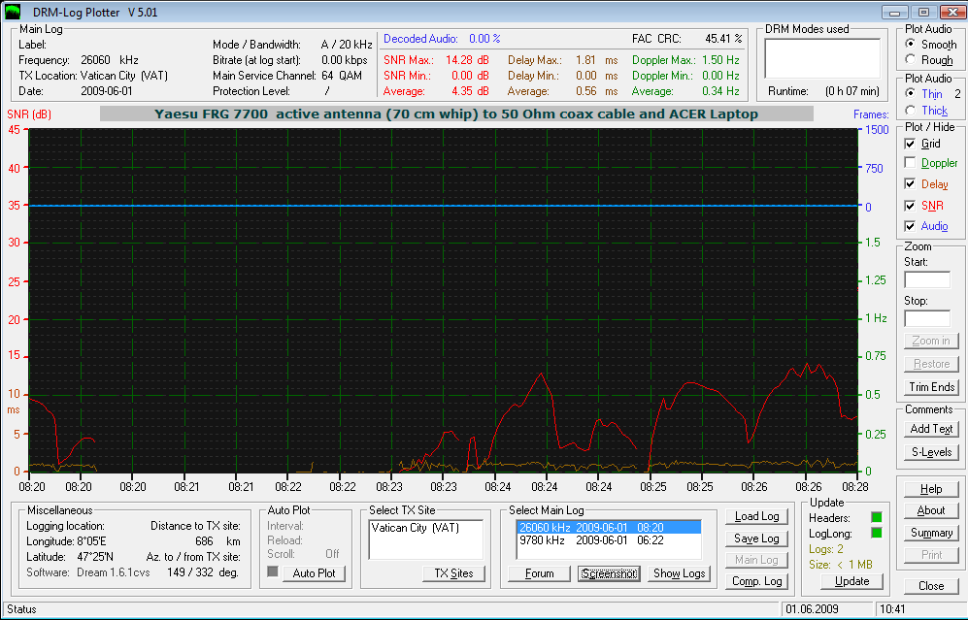Image resolution: width=968 pixels, height=620 pixels.
Task: Toggle the SNR plot checkbox
Action: tap(910, 206)
